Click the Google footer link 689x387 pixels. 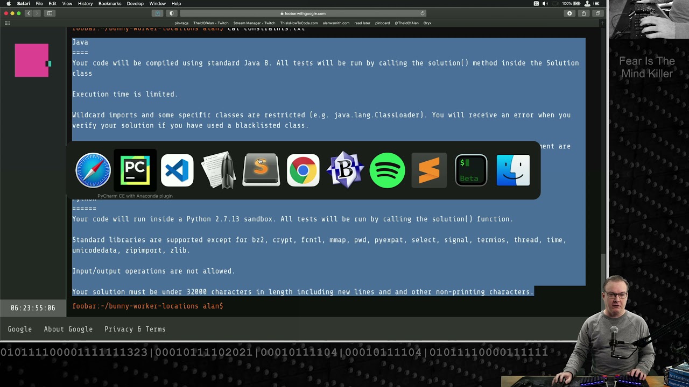(20, 329)
